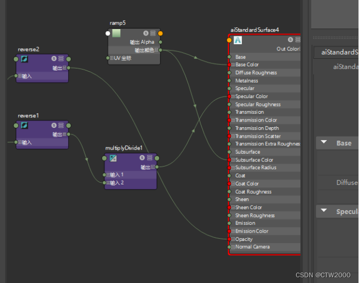Click multiplyDivide1 left input master port
The height and width of the screenshot is (283, 359).
tap(104, 158)
